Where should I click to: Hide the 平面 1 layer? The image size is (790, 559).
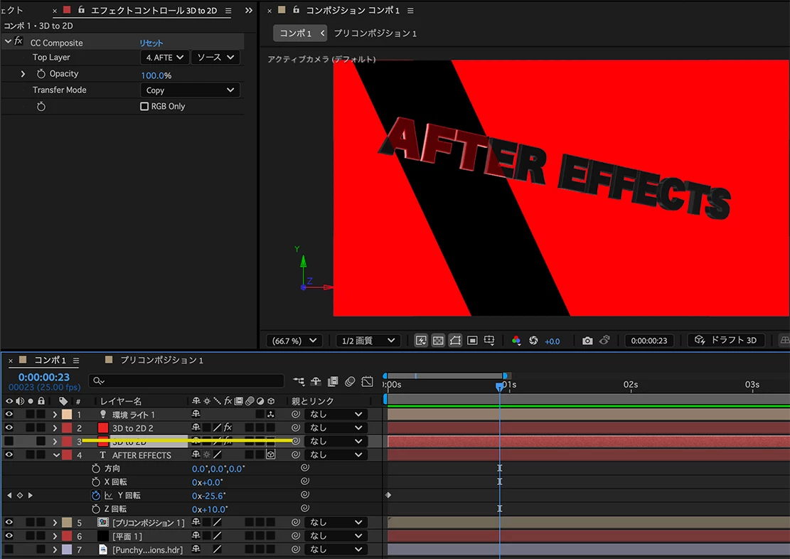[9, 536]
